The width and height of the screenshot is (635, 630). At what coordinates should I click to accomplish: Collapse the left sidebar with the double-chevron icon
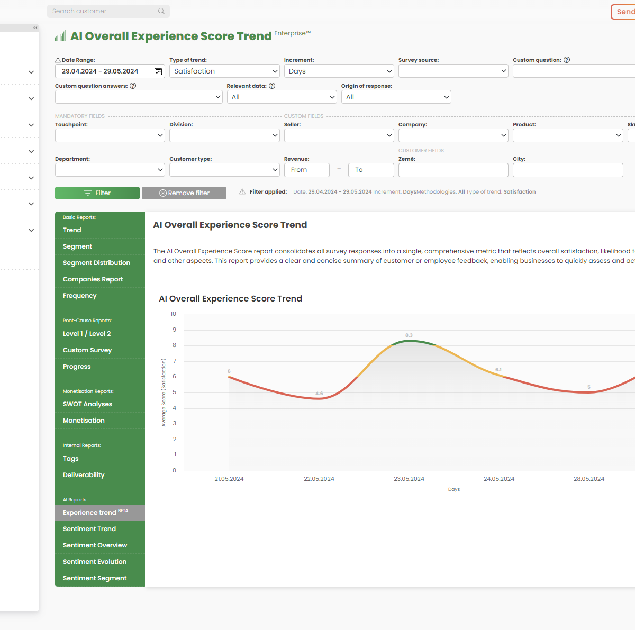34,28
